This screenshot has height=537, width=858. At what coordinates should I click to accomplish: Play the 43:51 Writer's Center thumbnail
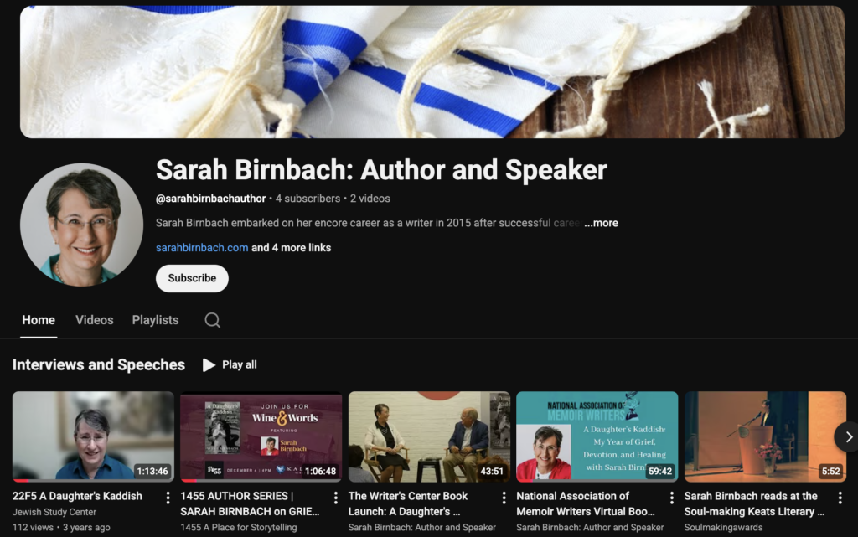[x=429, y=436]
